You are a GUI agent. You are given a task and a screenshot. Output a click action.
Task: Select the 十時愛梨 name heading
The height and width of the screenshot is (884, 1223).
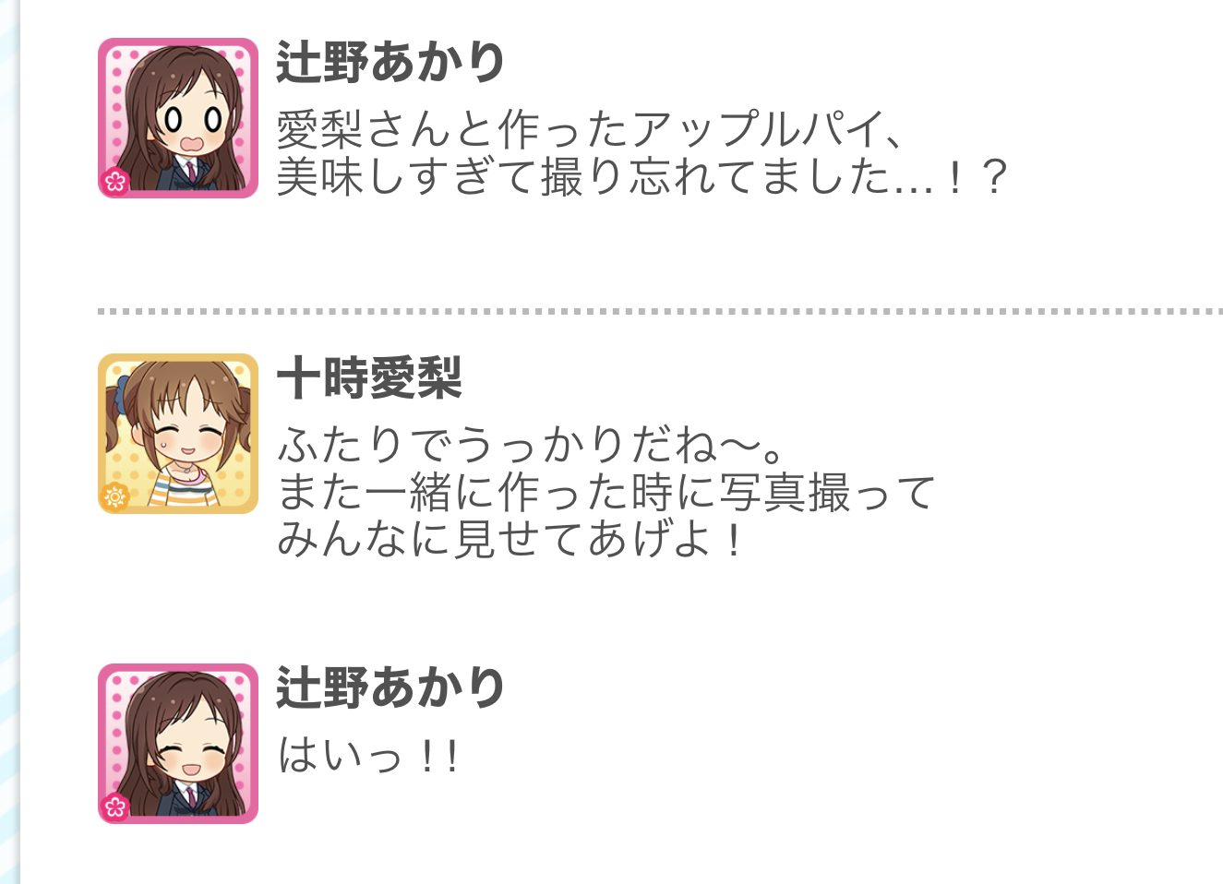[369, 377]
